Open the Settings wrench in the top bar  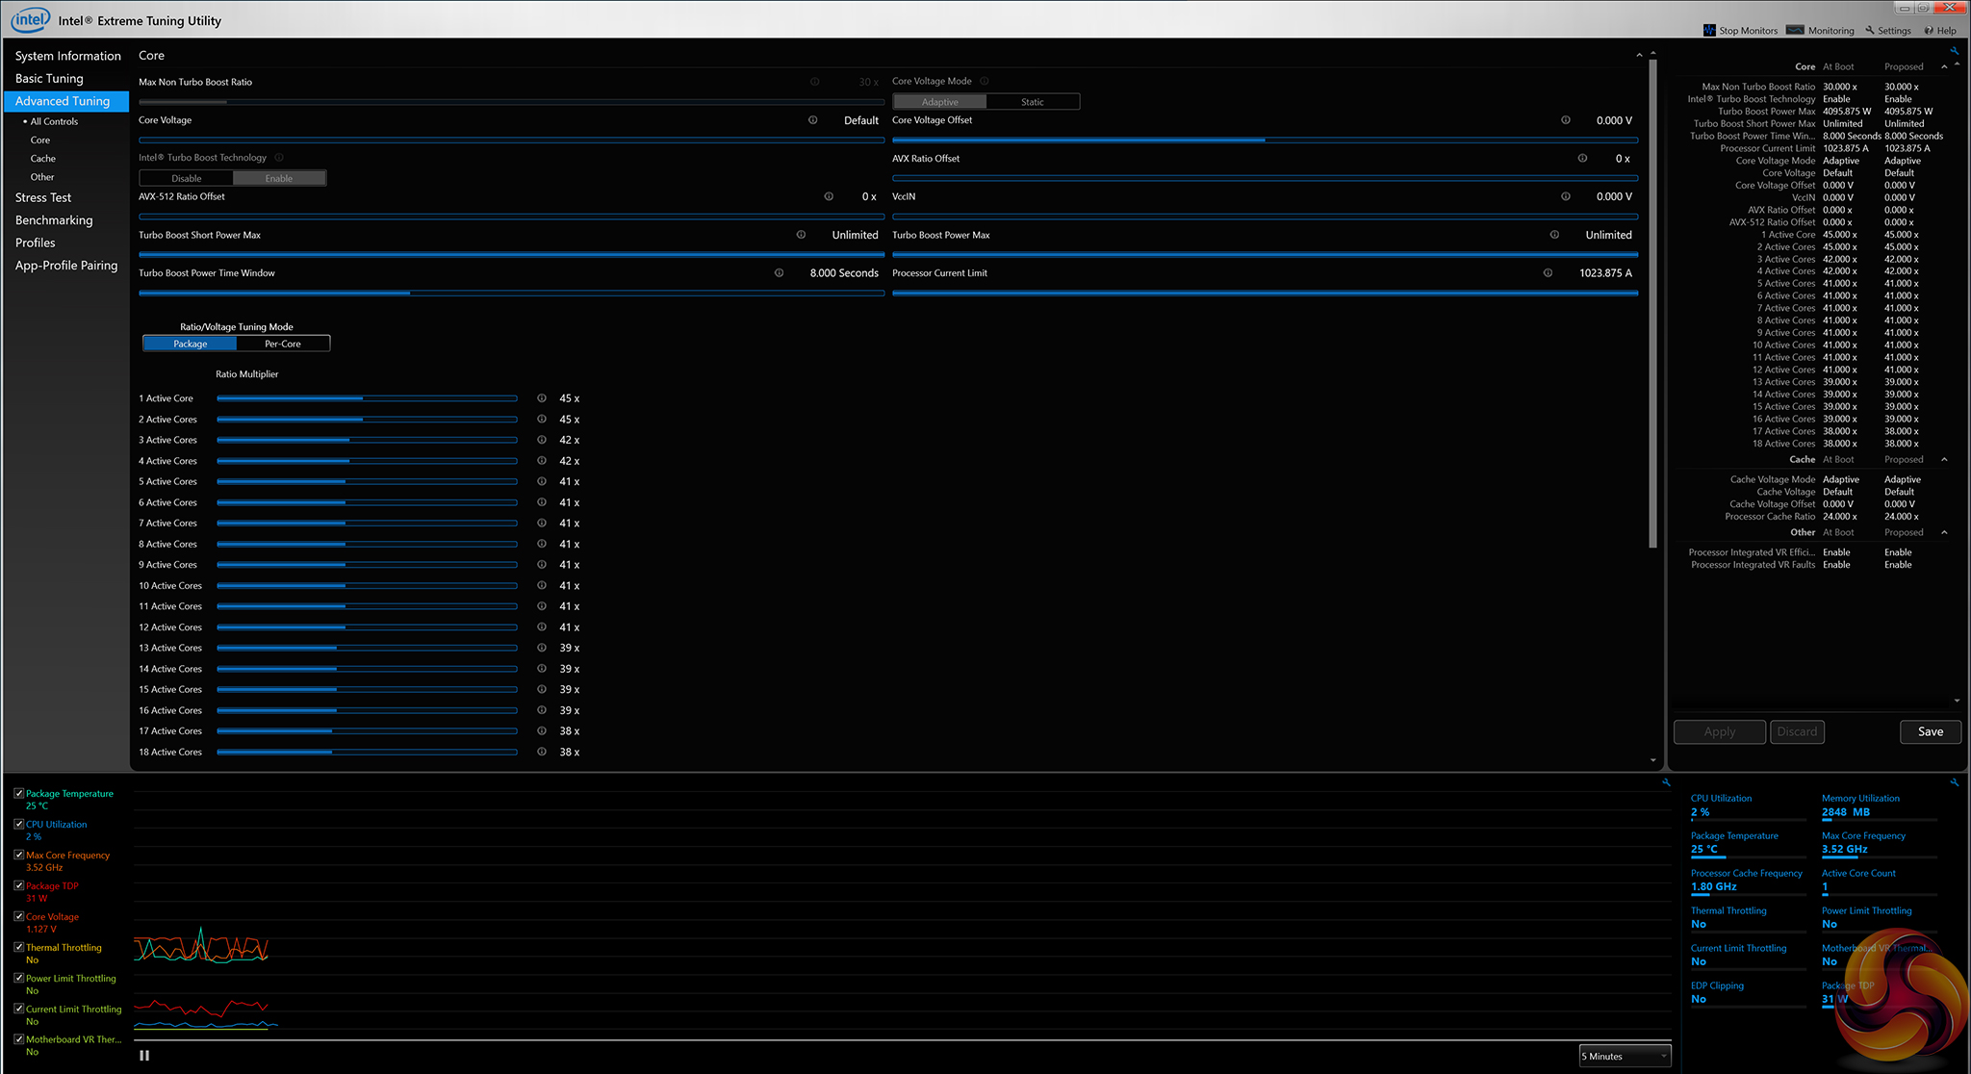pyautogui.click(x=1871, y=31)
